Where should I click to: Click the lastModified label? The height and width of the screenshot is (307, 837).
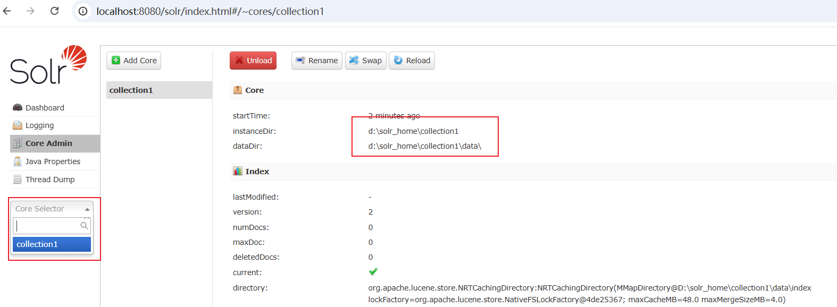coord(256,197)
